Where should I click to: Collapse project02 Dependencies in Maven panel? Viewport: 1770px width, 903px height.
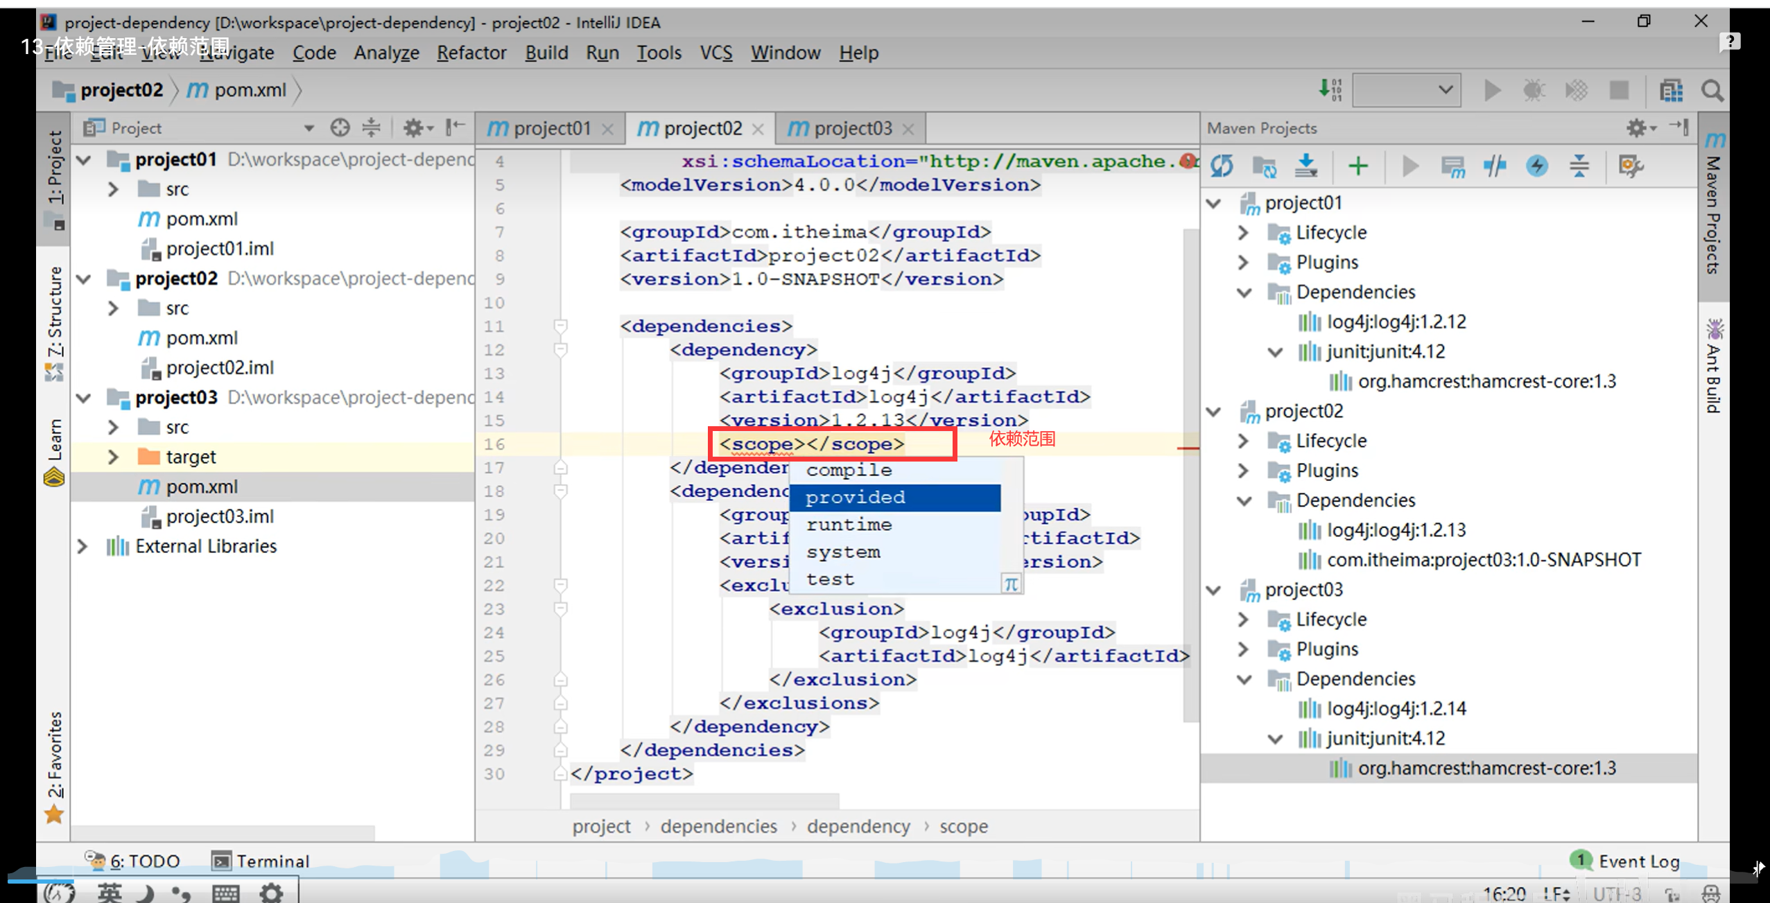(x=1244, y=500)
